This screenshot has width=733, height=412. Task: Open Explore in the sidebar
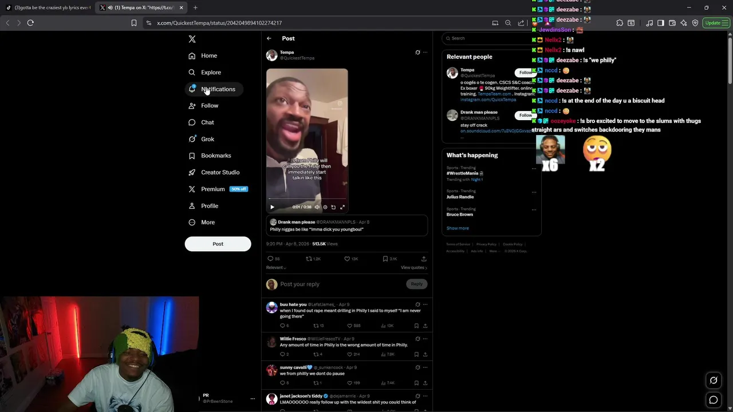tap(205, 72)
